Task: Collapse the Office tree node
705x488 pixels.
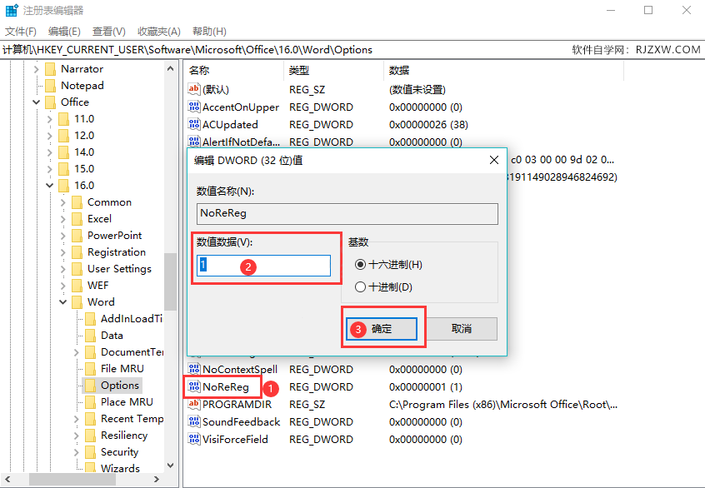Action: (36, 102)
